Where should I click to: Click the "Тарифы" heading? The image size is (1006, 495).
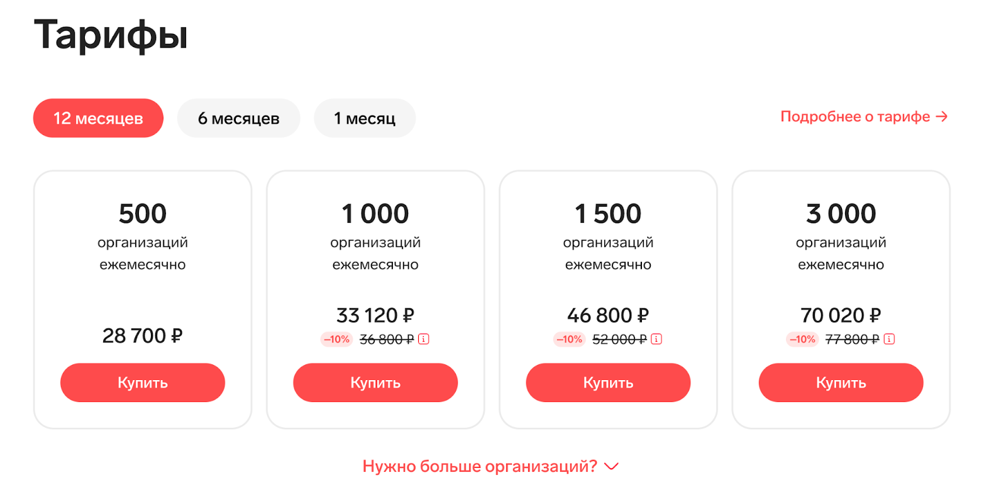[x=111, y=35]
